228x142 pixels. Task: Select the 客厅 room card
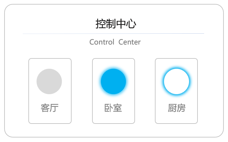tap(50, 91)
